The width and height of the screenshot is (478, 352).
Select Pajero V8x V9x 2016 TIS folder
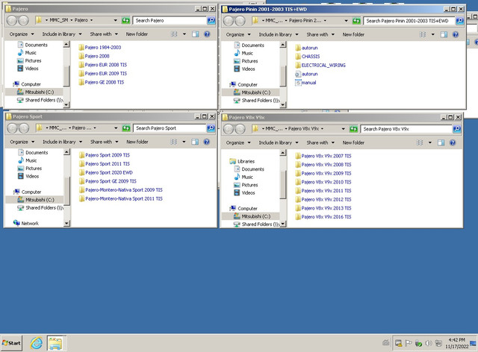[x=323, y=217]
